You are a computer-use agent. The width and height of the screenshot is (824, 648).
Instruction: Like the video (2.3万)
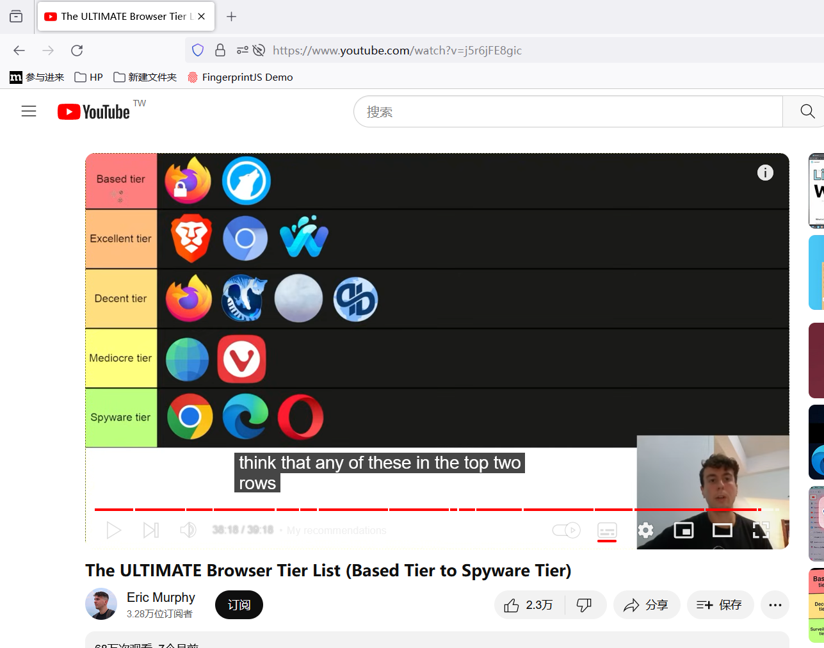(529, 605)
